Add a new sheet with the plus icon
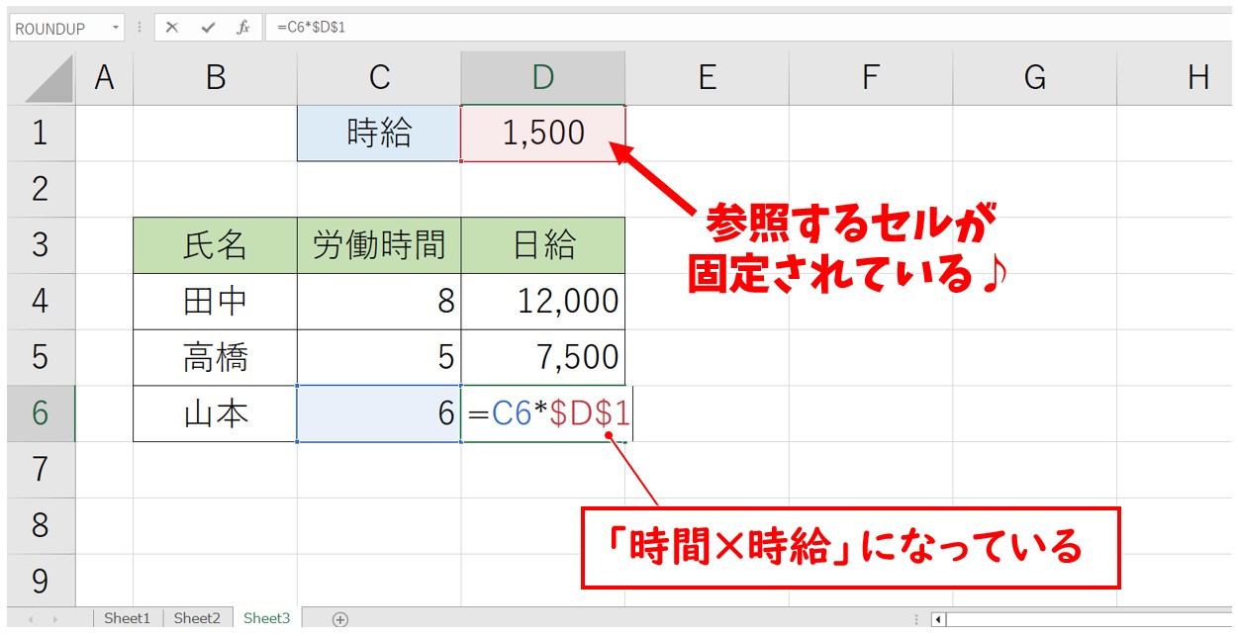Viewport: 1238px width, 636px height. (x=340, y=619)
